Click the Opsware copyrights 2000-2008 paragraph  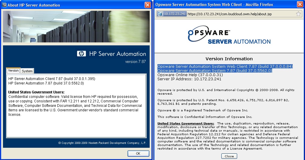tap(226, 92)
